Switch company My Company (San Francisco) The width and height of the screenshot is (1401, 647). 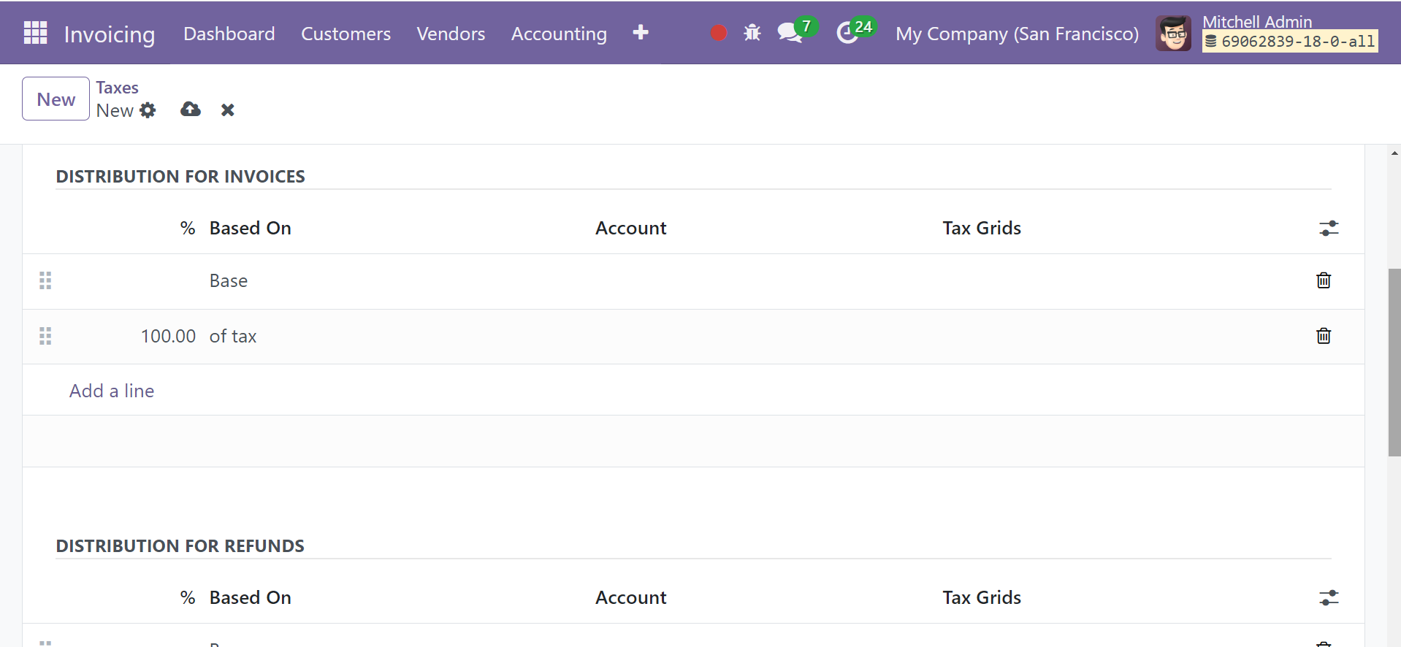(1017, 34)
